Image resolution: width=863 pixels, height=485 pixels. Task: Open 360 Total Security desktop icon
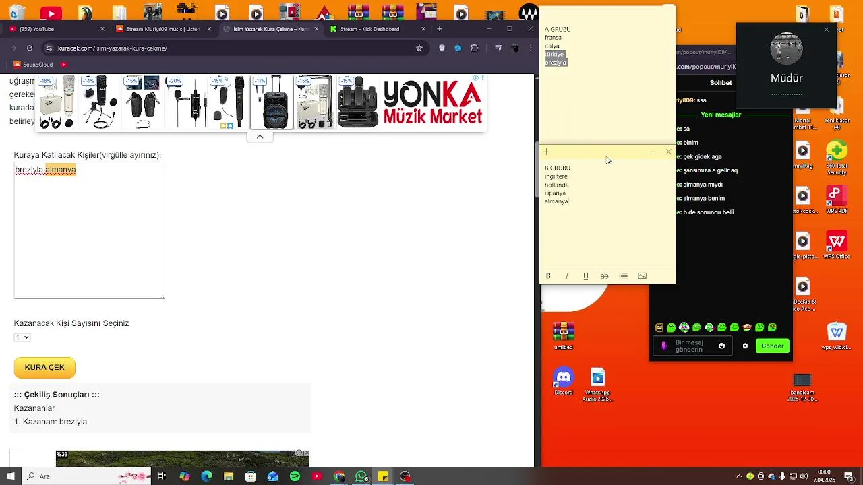[x=837, y=159]
